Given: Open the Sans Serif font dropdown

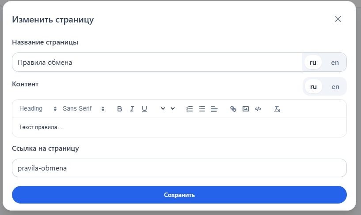Looking at the screenshot, I should pos(84,109).
